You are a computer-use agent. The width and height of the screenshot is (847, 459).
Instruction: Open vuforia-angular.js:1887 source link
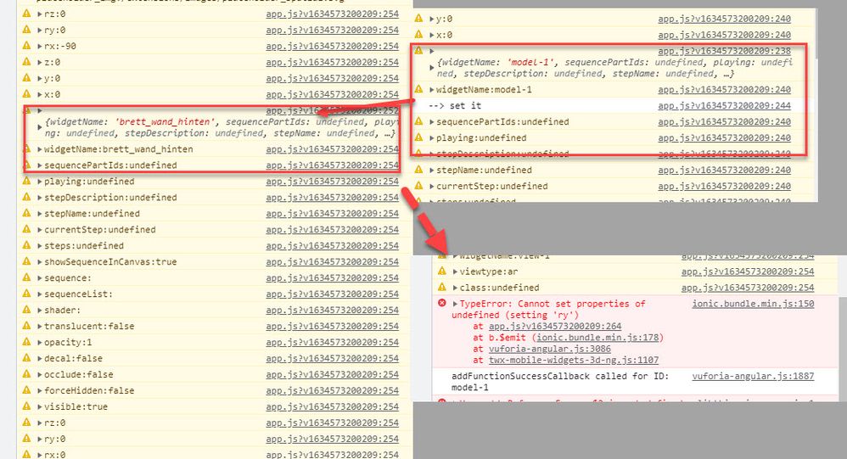point(753,376)
